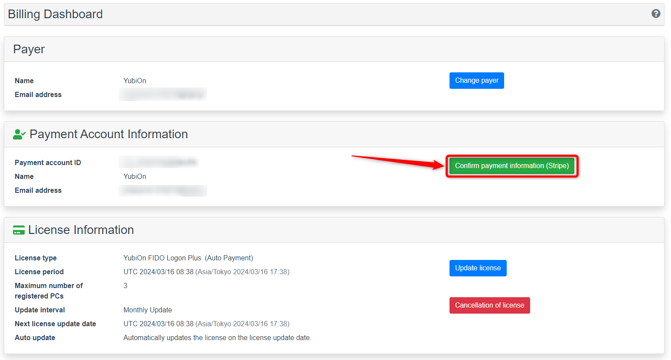Click the maximum registered PCs value 3

pos(125,285)
